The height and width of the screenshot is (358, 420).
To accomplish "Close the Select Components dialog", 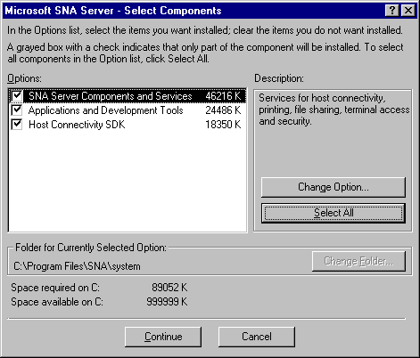I will 408,11.
